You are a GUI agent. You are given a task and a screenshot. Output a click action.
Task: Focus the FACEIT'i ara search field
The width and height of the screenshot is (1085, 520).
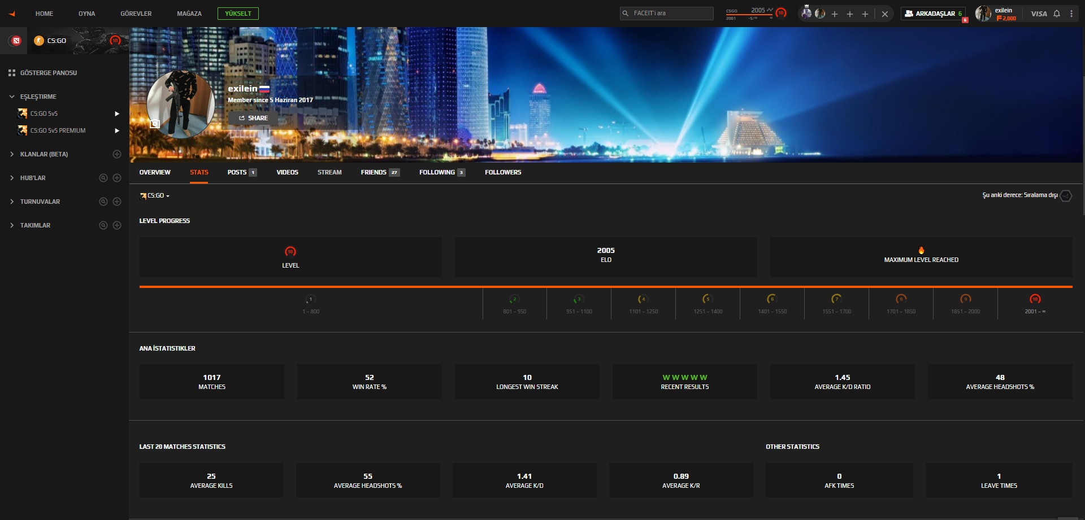(667, 14)
